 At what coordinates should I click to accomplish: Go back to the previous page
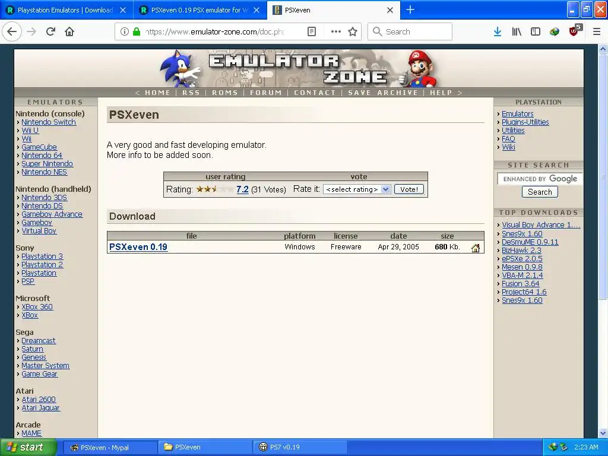coord(12,31)
